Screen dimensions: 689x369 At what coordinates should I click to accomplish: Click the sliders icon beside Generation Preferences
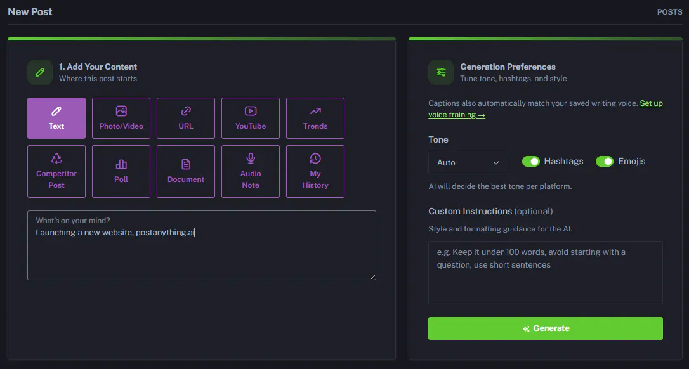point(441,72)
